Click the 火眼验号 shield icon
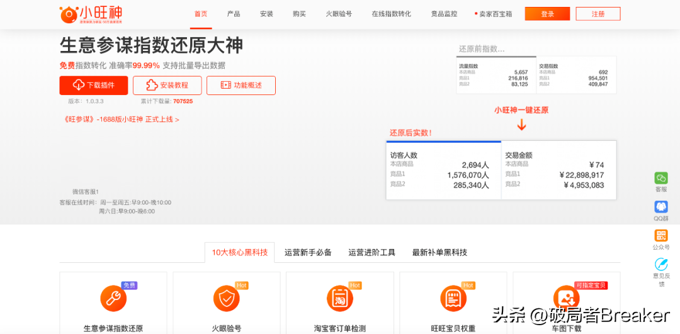This screenshot has width=680, height=334. click(227, 298)
